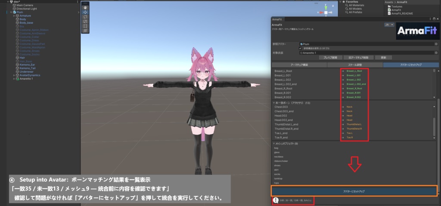The width and height of the screenshot is (441, 206).
Task: Select the Transform tool in scene toolbar
Action: coord(86,31)
